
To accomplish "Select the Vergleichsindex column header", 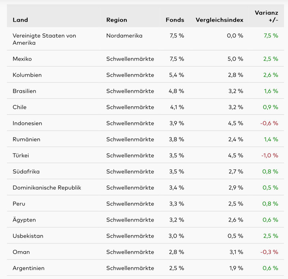I will tap(219, 20).
